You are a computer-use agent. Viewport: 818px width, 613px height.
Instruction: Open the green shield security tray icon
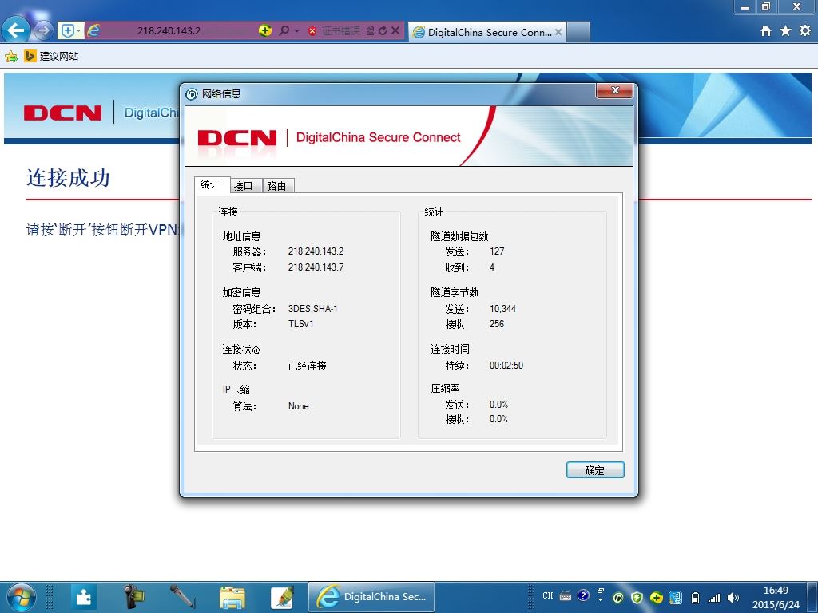click(637, 598)
